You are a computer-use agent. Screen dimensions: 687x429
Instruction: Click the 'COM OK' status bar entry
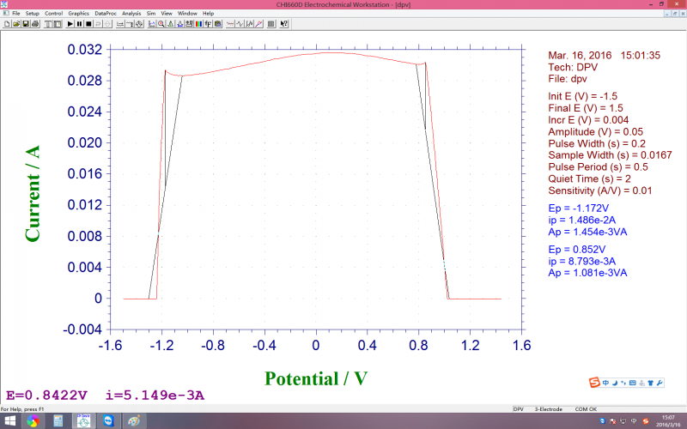586,409
